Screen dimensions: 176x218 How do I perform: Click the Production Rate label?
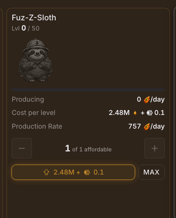pyautogui.click(x=37, y=126)
